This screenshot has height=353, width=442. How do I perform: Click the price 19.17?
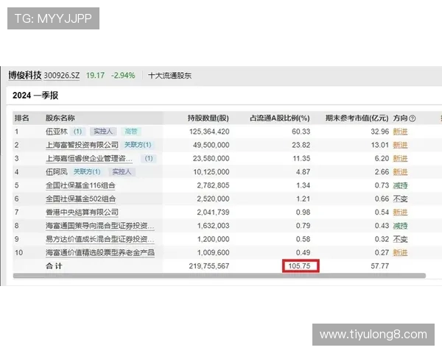tap(95, 76)
